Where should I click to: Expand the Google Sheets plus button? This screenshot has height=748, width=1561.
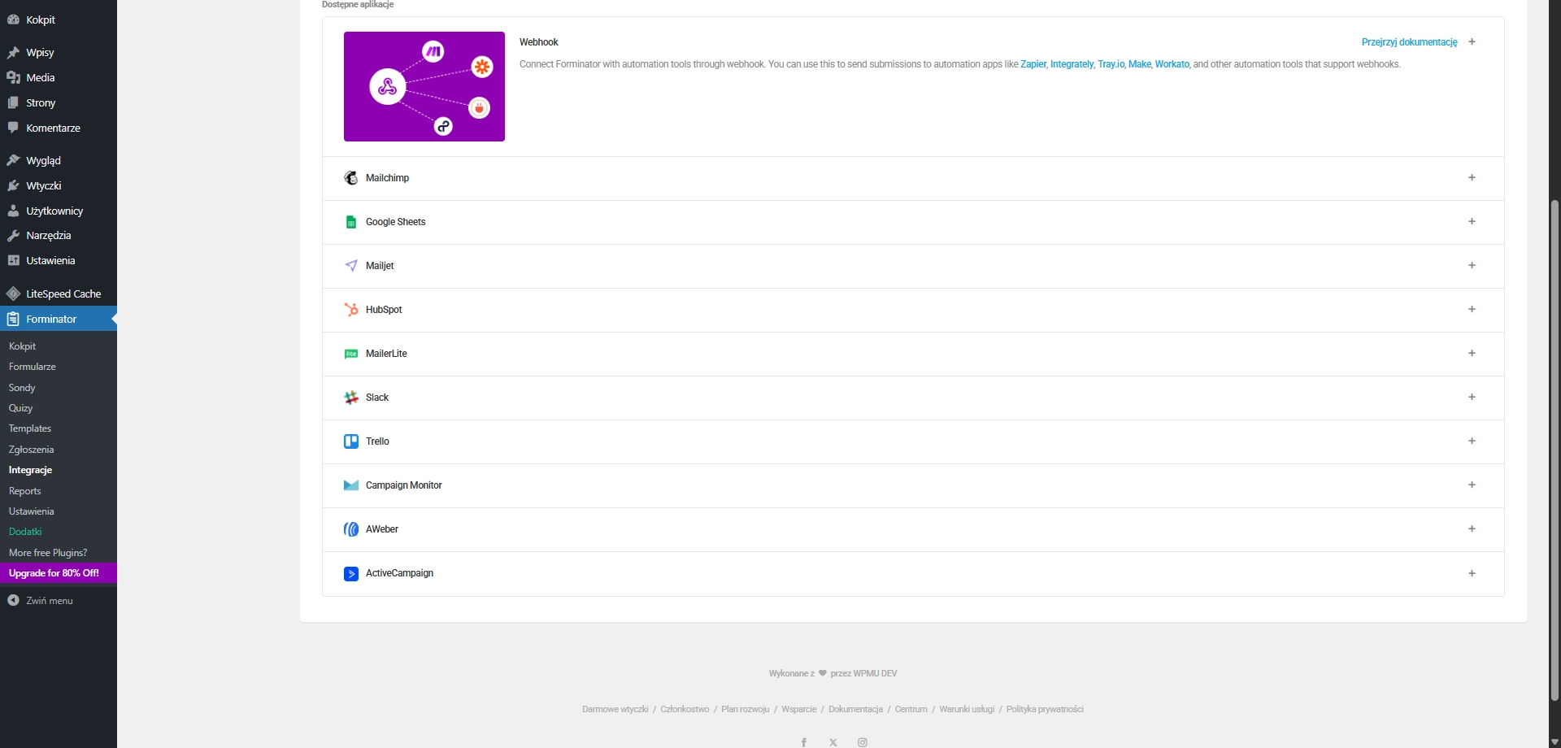coord(1472,221)
